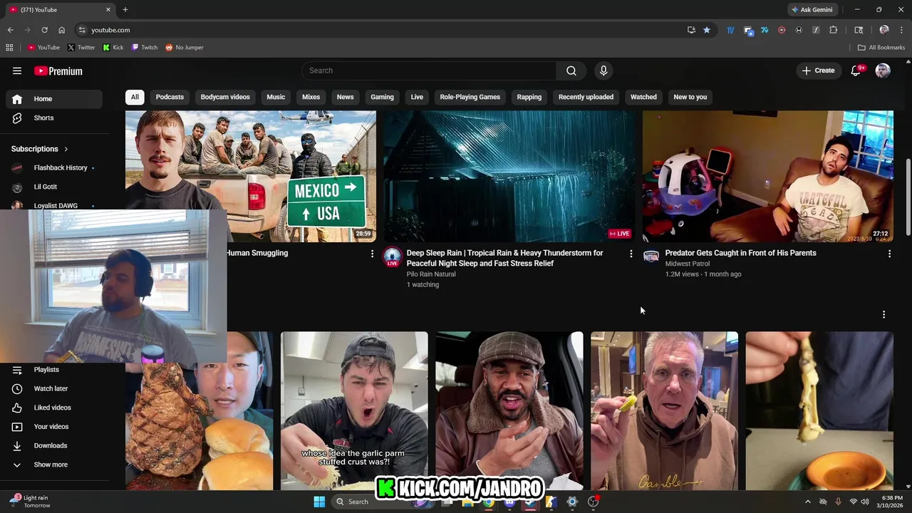Image resolution: width=912 pixels, height=513 pixels.
Task: Open Discord from the taskbar
Action: click(509, 502)
